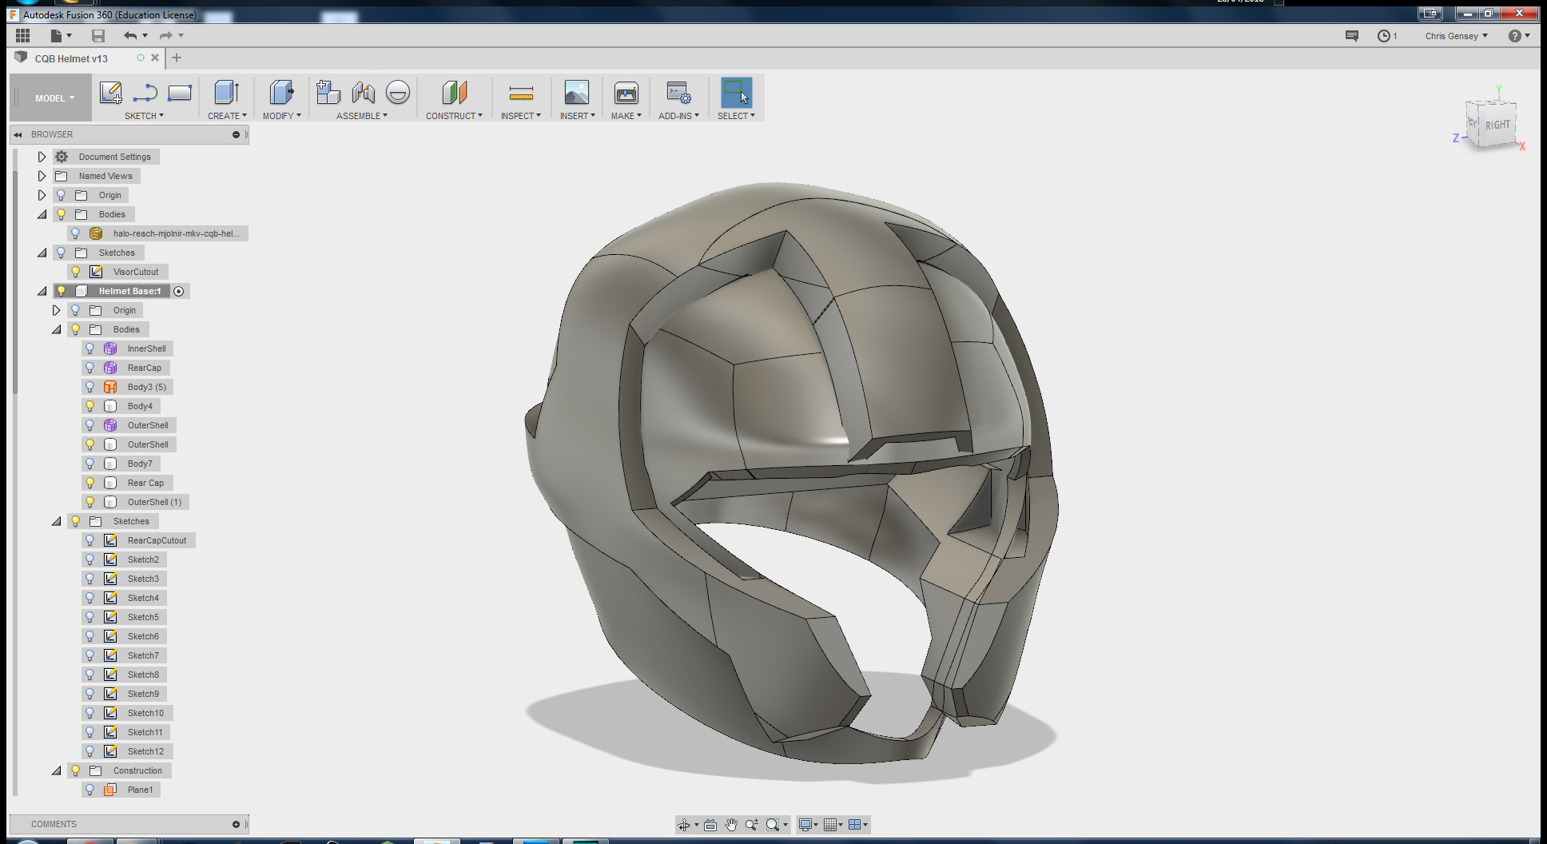This screenshot has height=844, width=1547.
Task: Switch to the CQB Helmet v13 tab
Action: pos(71,58)
